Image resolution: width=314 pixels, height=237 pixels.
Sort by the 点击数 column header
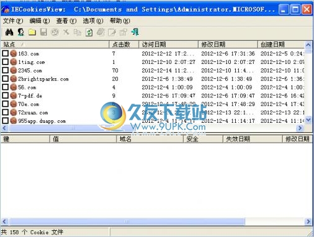click(x=123, y=45)
